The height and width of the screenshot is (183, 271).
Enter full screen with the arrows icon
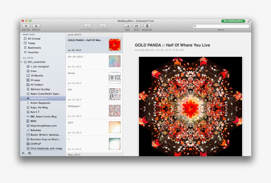pyautogui.click(x=249, y=21)
